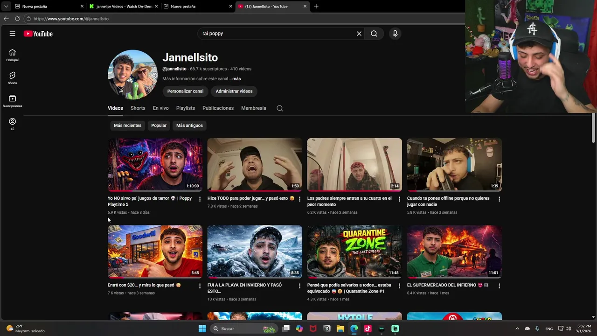Viewport: 597px width, 336px height.
Task: Click the ENG language indicator
Action: click(x=549, y=329)
